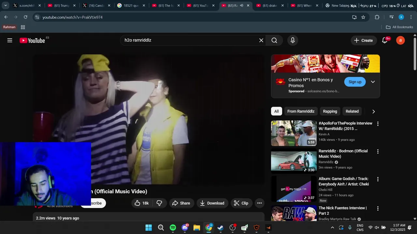Screen dimensions: 417x234
Task: Show hidden system tray icons
Action: [x=332, y=227]
